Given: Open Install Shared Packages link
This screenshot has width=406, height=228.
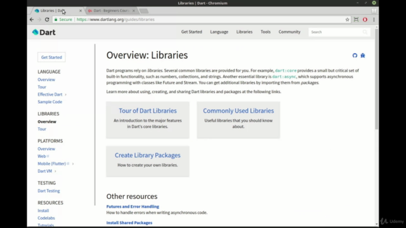Looking at the screenshot, I should [x=129, y=222].
